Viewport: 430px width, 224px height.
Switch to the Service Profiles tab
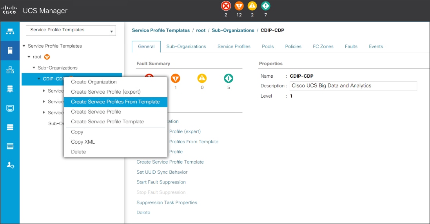[x=234, y=47]
